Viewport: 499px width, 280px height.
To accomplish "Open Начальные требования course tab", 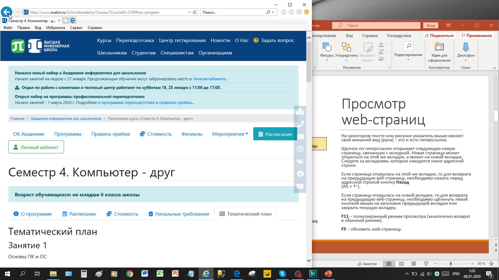I will (x=179, y=214).
